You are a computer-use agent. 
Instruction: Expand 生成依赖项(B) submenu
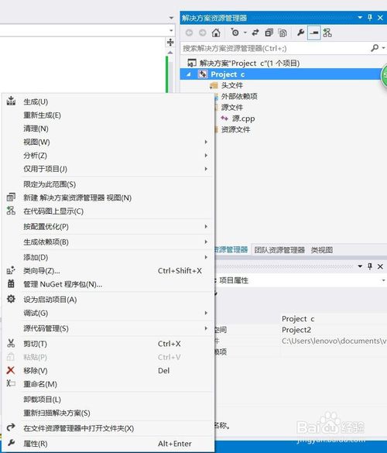point(108,242)
